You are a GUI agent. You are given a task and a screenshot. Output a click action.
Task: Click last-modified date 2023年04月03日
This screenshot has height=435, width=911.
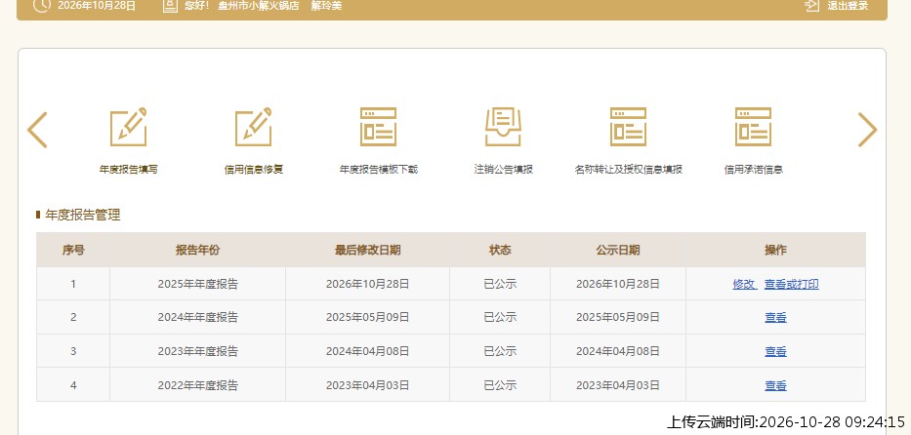(x=367, y=385)
